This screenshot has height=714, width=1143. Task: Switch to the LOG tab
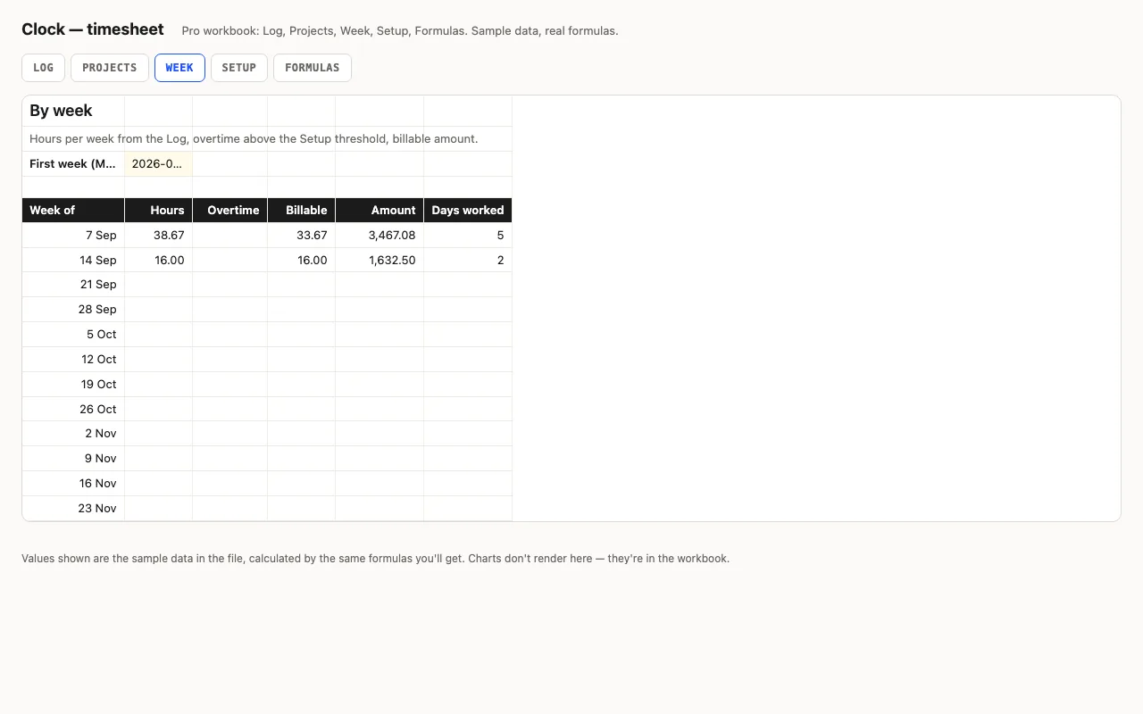click(43, 68)
